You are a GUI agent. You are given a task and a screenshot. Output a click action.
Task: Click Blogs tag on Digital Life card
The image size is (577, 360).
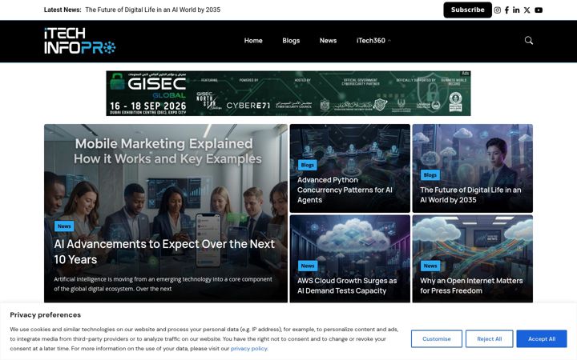click(x=430, y=175)
